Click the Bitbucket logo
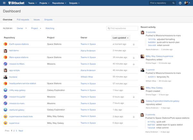This screenshot has width=193, height=140. coord(16,3)
